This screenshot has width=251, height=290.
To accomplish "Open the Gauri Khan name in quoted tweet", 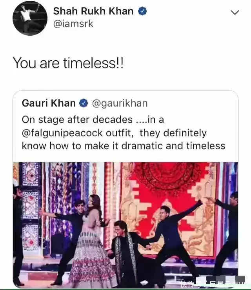I will point(49,103).
